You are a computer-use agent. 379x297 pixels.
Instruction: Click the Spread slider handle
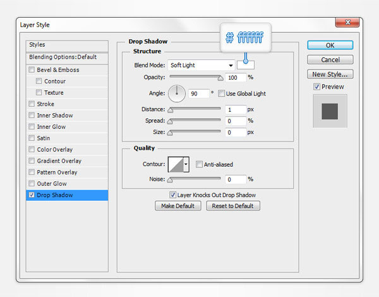click(x=170, y=121)
